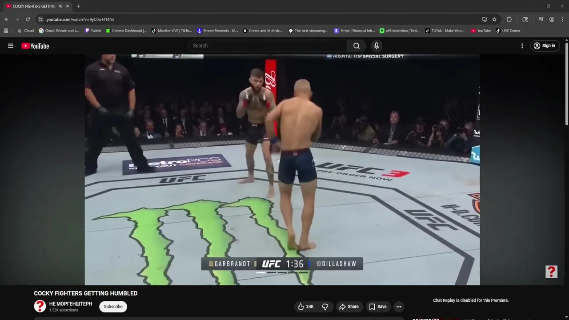Open the YouTube bookmark in bookmarks bar
This screenshot has width=569, height=320.
[x=481, y=31]
